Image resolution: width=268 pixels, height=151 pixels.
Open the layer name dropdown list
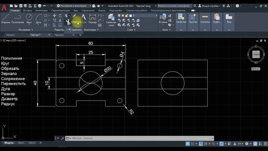click(156, 16)
